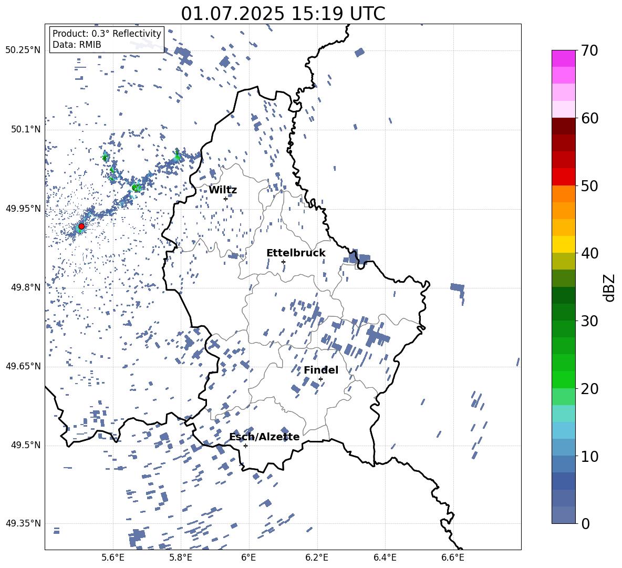This screenshot has width=622, height=568.
Task: Click the 50 tick on colorbar
Action: [x=589, y=185]
